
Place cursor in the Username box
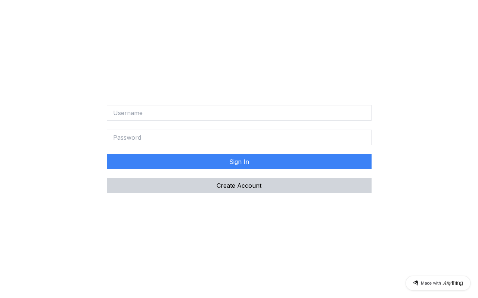click(x=239, y=113)
